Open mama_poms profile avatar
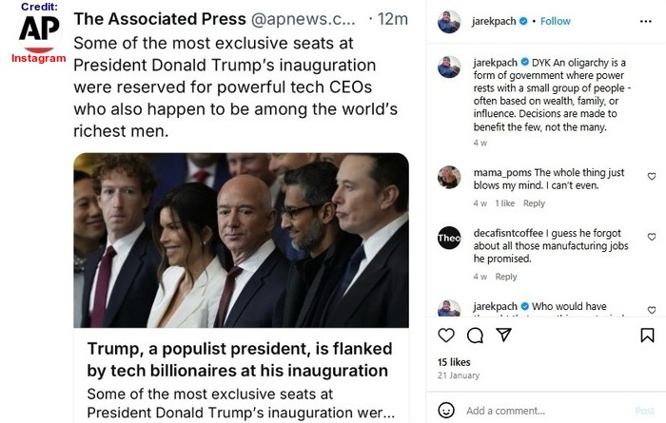The width and height of the screenshot is (666, 423). [x=449, y=178]
